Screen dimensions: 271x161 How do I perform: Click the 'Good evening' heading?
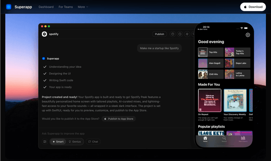click(211, 42)
